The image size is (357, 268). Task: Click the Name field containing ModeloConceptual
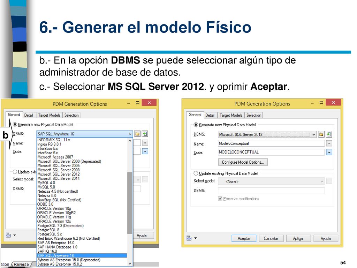pos(271,143)
